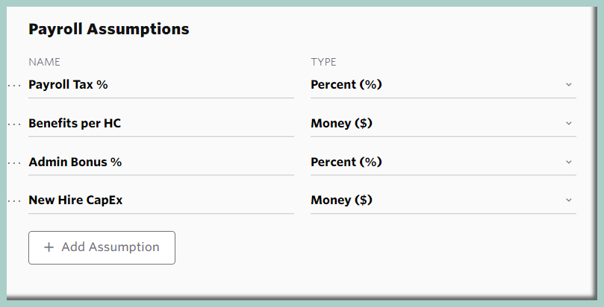
Task: Select the Percent (%) value for Payroll Tax %
Action: coord(346,85)
